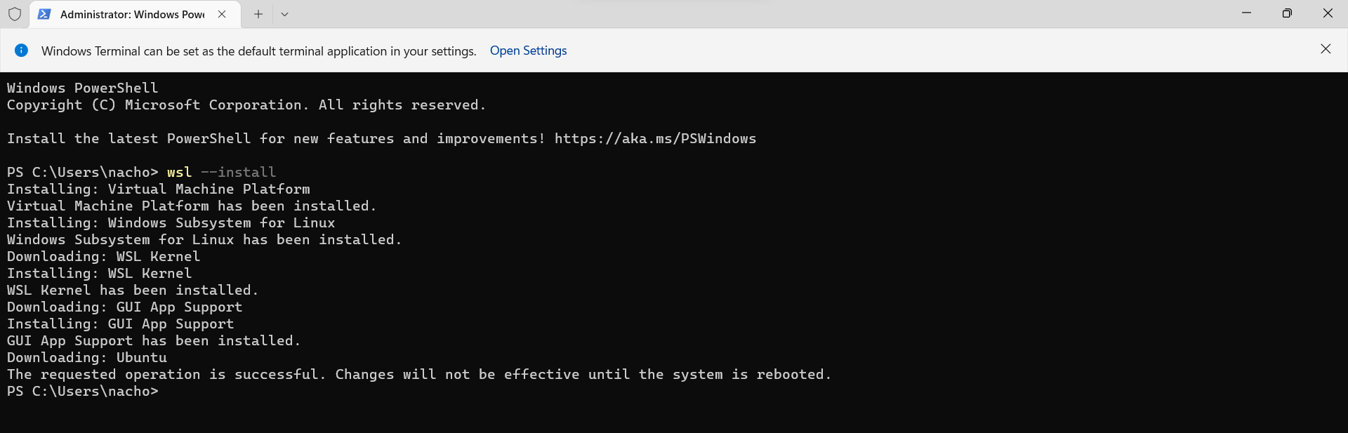Expand the new tab profile dropdown chevron

click(284, 14)
